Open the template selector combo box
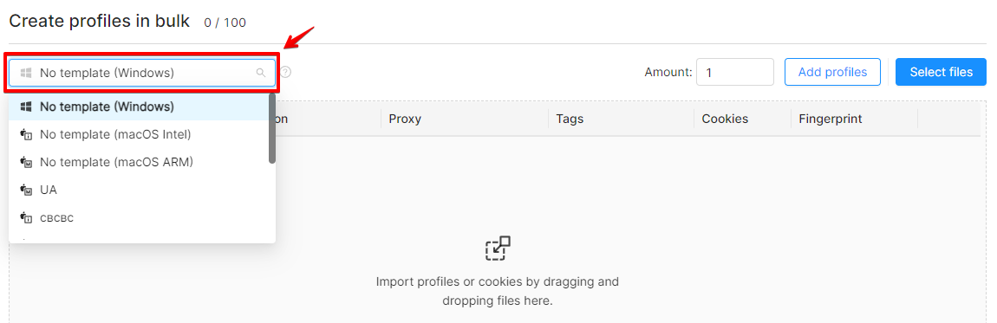The height and width of the screenshot is (323, 997). 142,73
